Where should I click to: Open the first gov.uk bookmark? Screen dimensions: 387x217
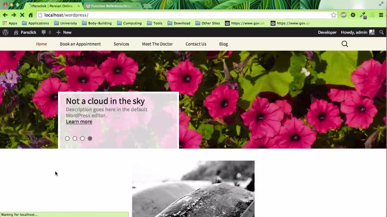[245, 23]
